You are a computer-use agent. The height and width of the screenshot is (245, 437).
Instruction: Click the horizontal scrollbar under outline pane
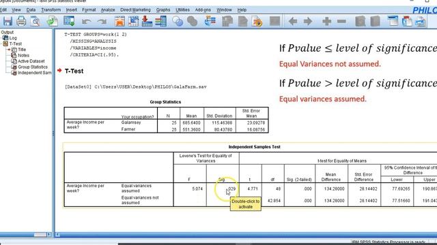coord(26,235)
